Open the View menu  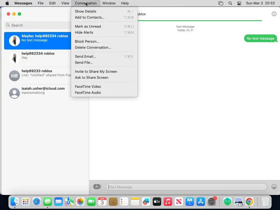pyautogui.click(x=65, y=3)
